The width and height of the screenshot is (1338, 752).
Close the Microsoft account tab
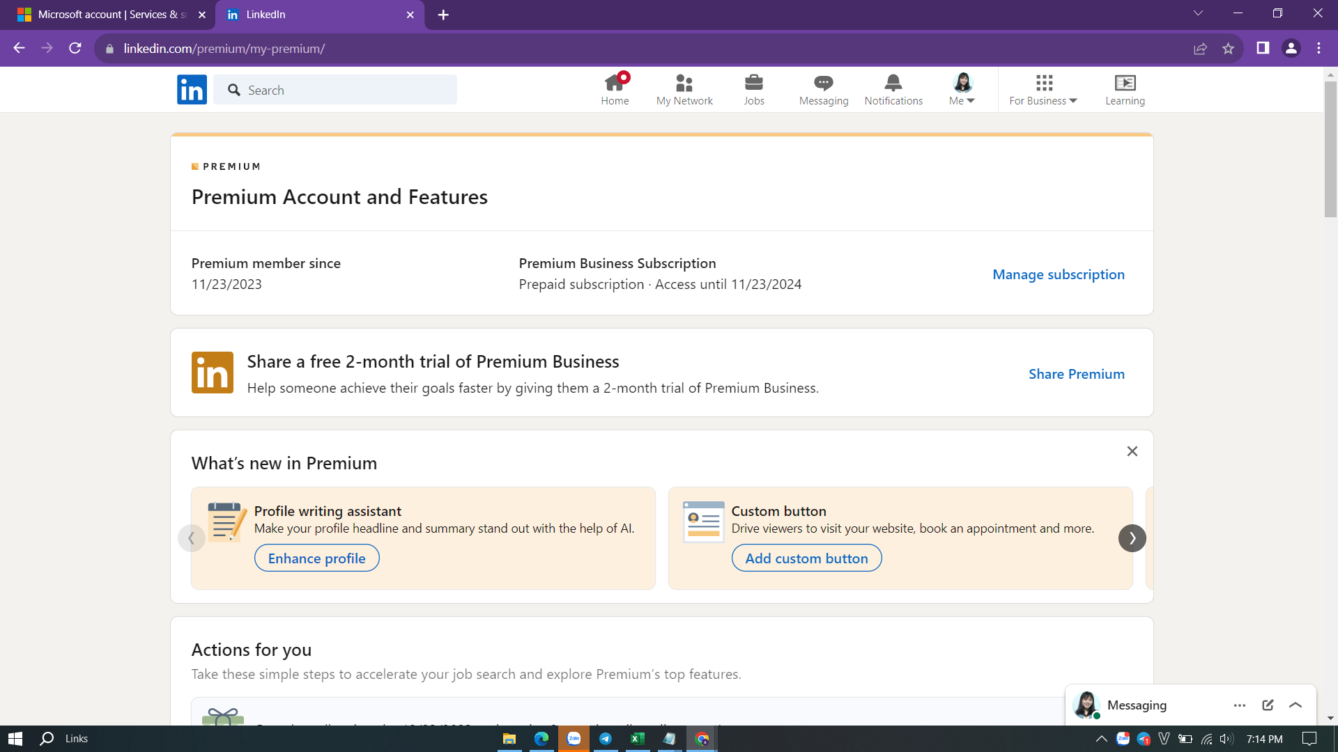tap(202, 15)
